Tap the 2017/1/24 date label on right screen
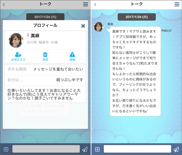182x155 pixels. click(137, 17)
